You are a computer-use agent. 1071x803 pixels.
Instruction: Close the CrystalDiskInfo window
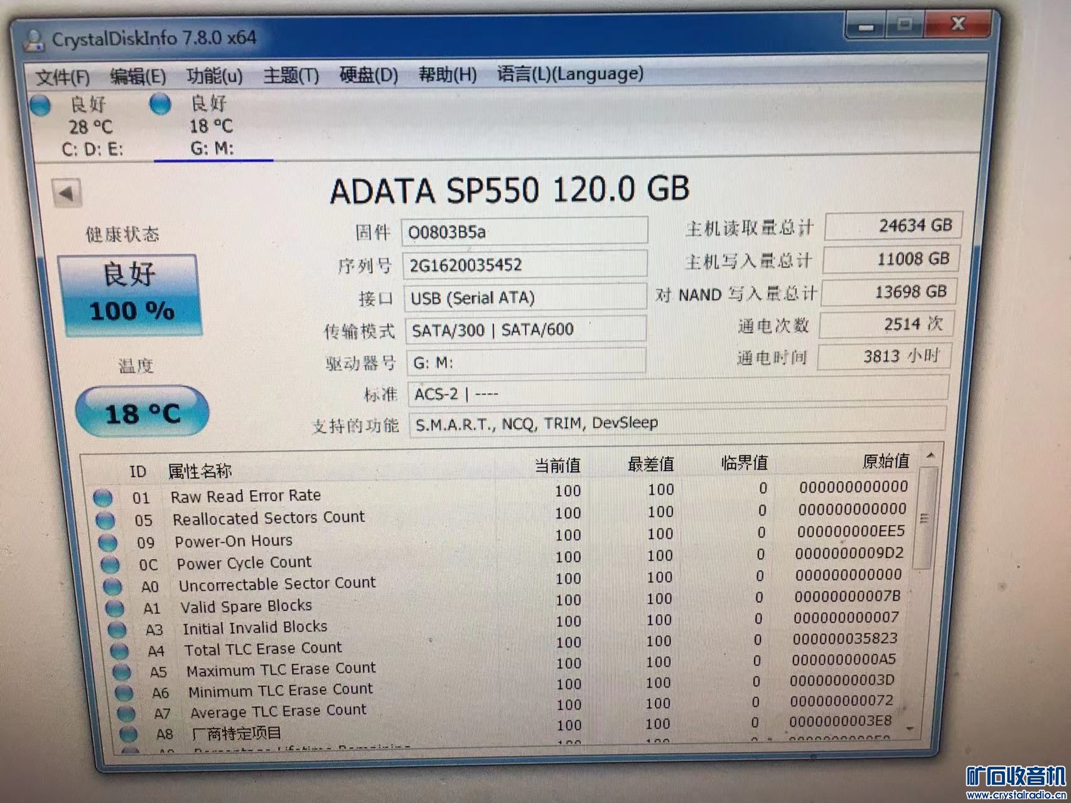point(958,24)
